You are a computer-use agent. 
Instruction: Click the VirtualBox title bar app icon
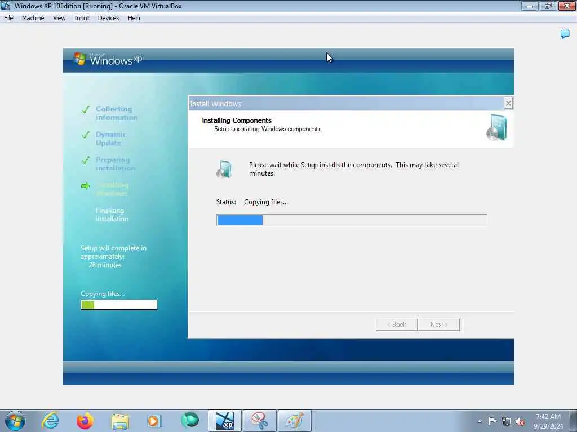6,6
